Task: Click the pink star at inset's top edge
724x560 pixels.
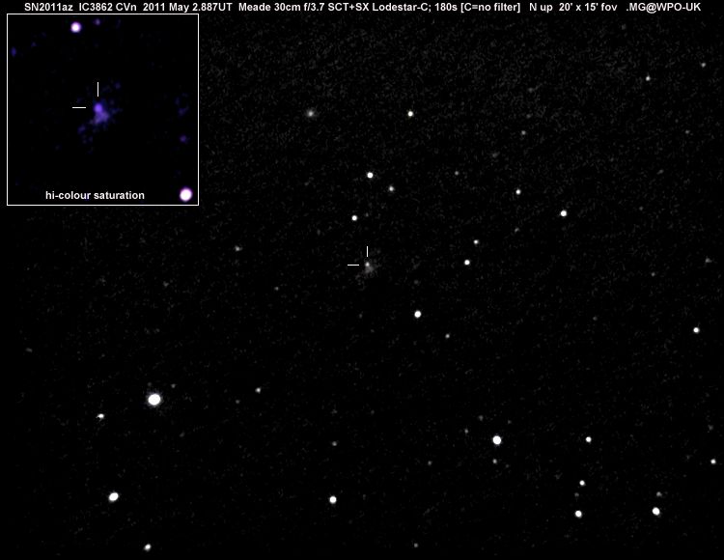Action: coord(75,27)
